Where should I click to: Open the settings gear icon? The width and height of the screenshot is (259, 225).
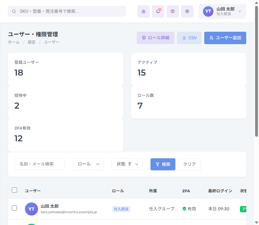(x=187, y=11)
